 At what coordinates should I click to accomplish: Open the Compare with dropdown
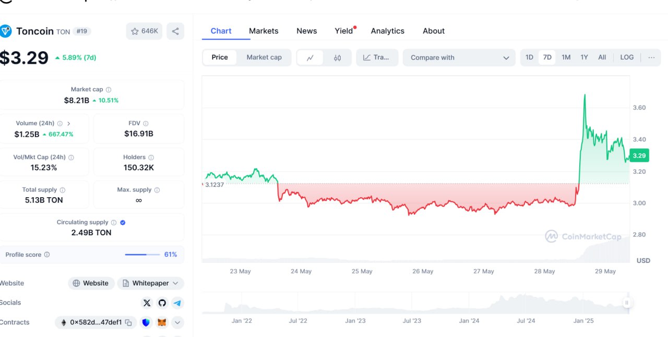(x=459, y=58)
